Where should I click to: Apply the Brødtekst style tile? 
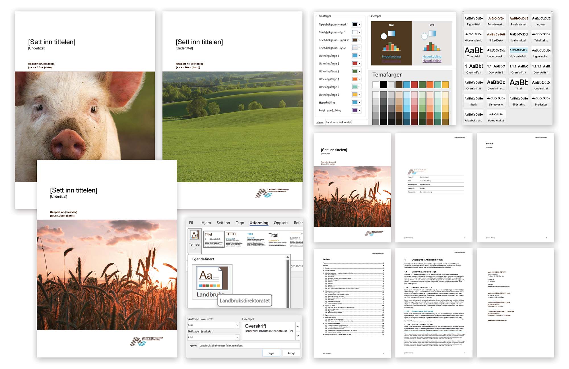(x=541, y=101)
